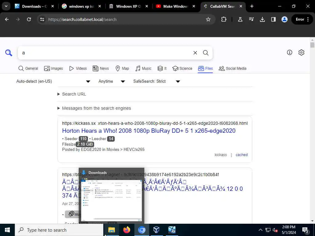
Task: Open the Windows Start menu
Action: (7, 230)
